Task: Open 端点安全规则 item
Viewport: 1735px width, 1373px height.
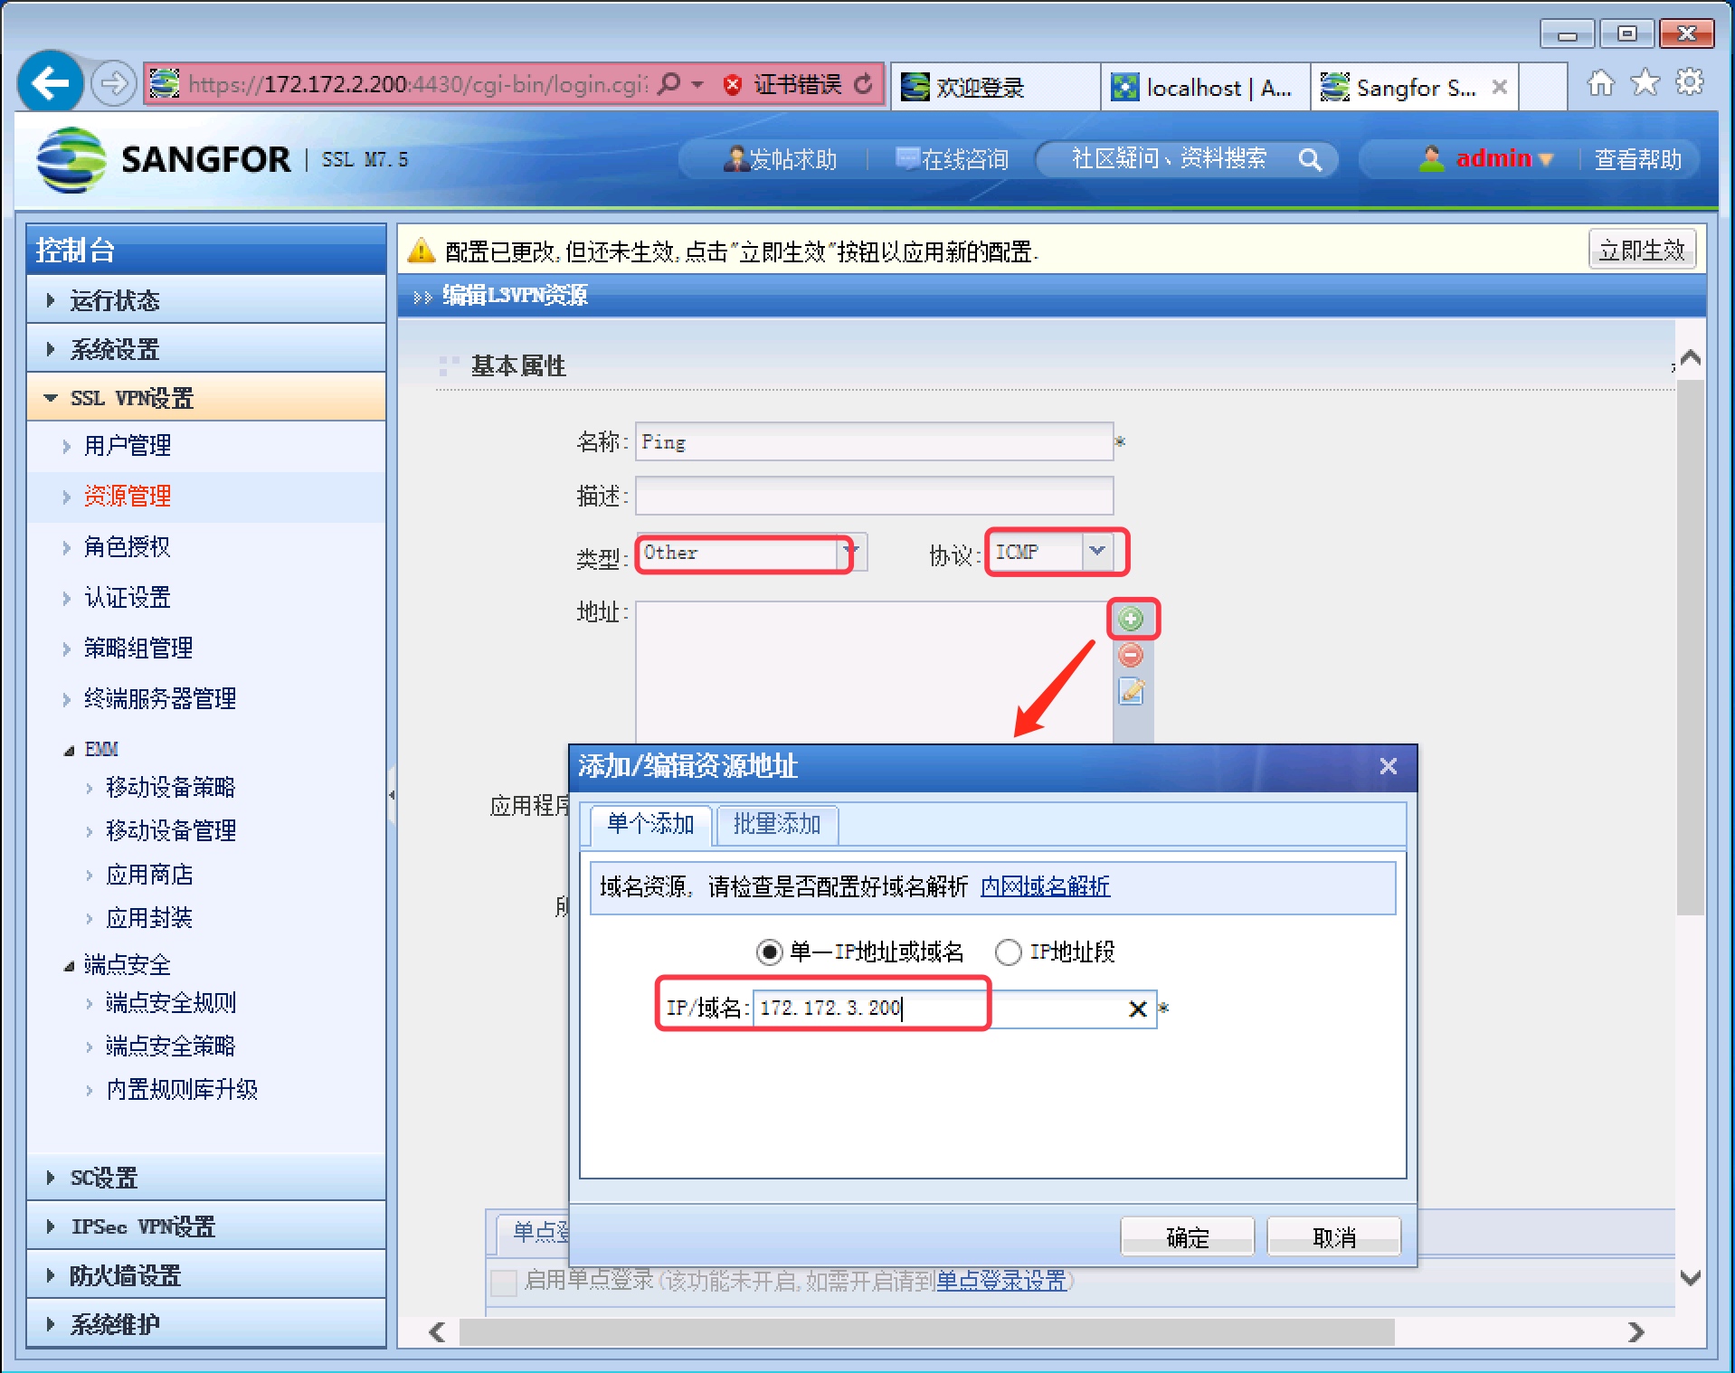Action: pyautogui.click(x=171, y=1002)
